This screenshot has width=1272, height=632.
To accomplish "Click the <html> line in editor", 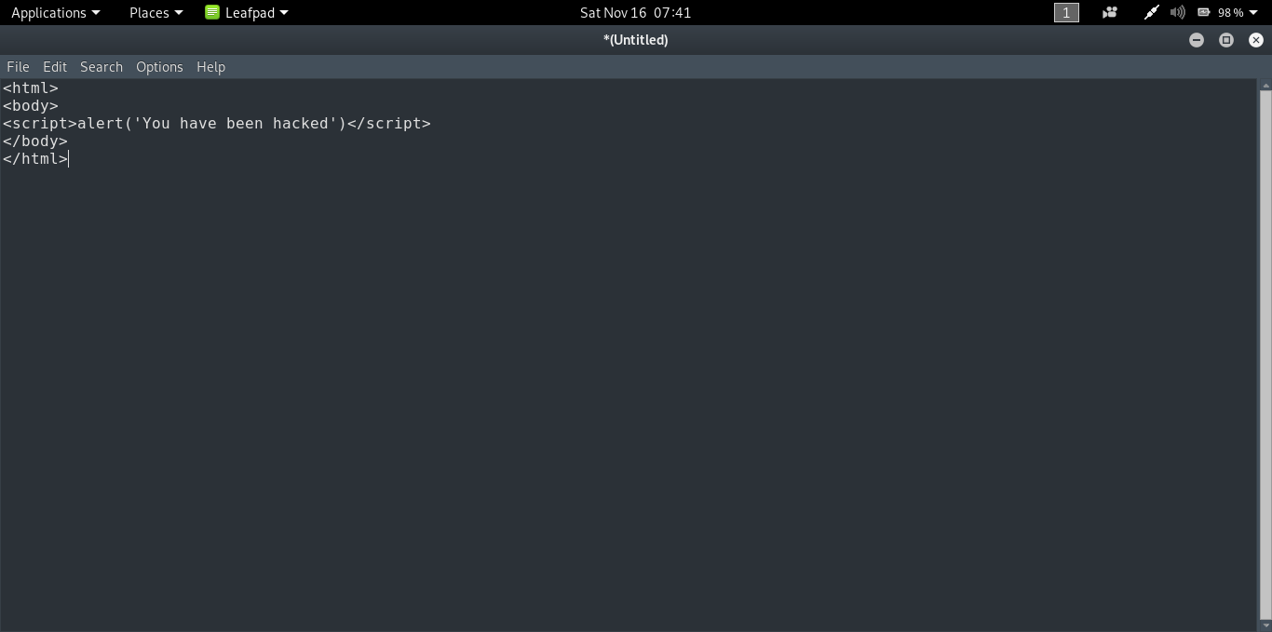I will click(31, 88).
